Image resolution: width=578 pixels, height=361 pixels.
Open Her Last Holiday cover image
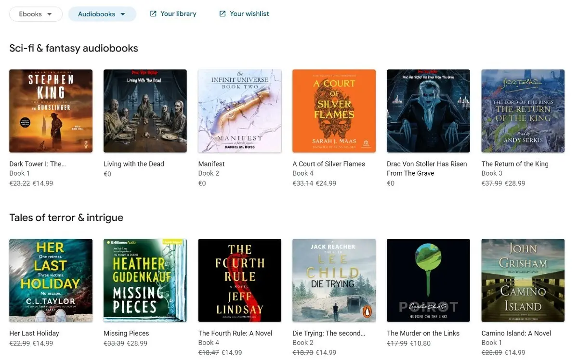51,281
